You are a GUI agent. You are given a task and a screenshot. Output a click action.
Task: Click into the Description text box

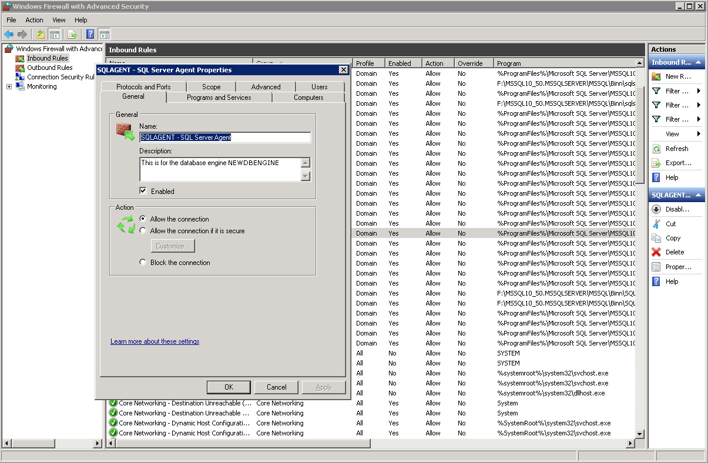click(x=220, y=169)
